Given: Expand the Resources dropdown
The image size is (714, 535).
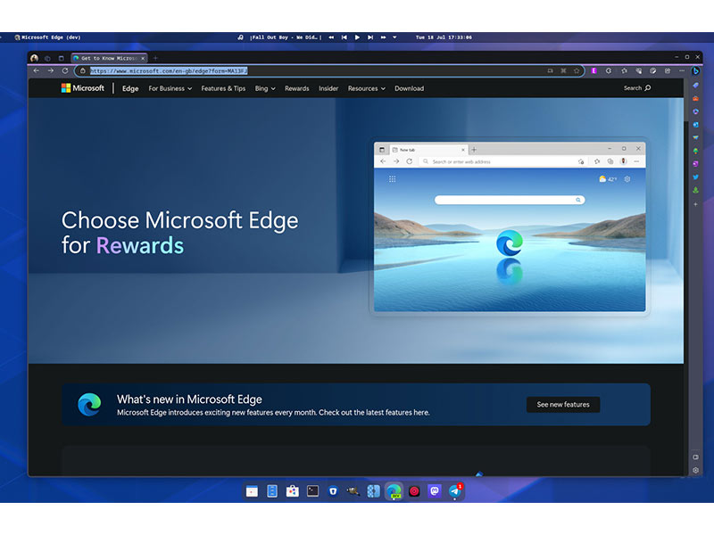Looking at the screenshot, I should click(367, 88).
